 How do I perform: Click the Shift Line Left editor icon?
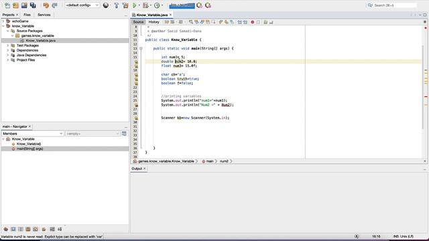pyautogui.click(x=239, y=22)
